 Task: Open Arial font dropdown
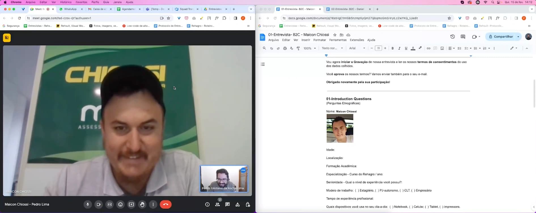click(357, 48)
